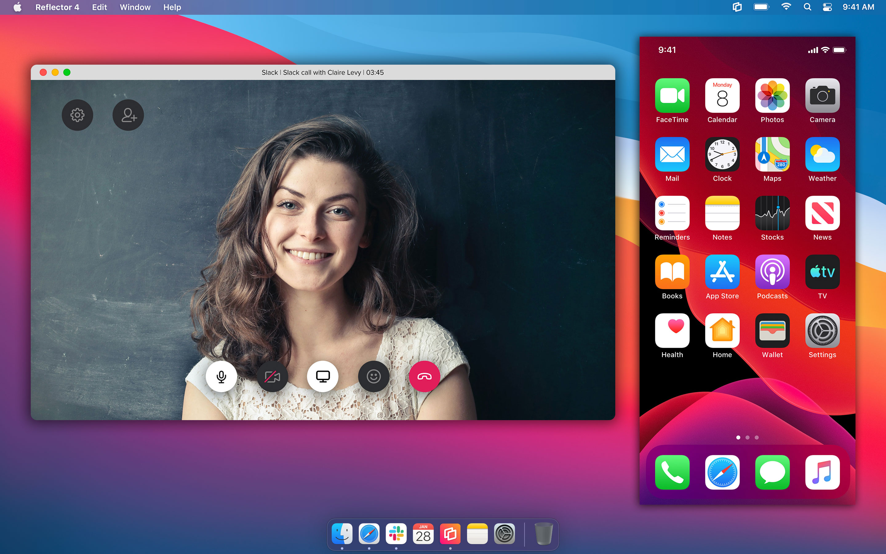Screen dimensions: 886x554
Task: Open the Wallet app on the iPhone
Action: 772,331
